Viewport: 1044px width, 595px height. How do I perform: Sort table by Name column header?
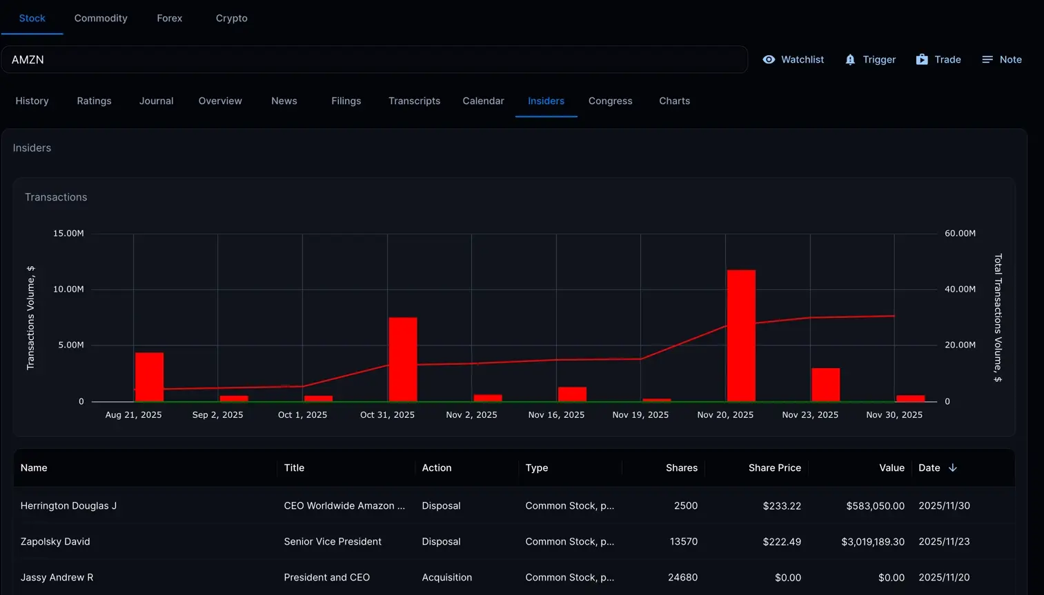(34, 467)
